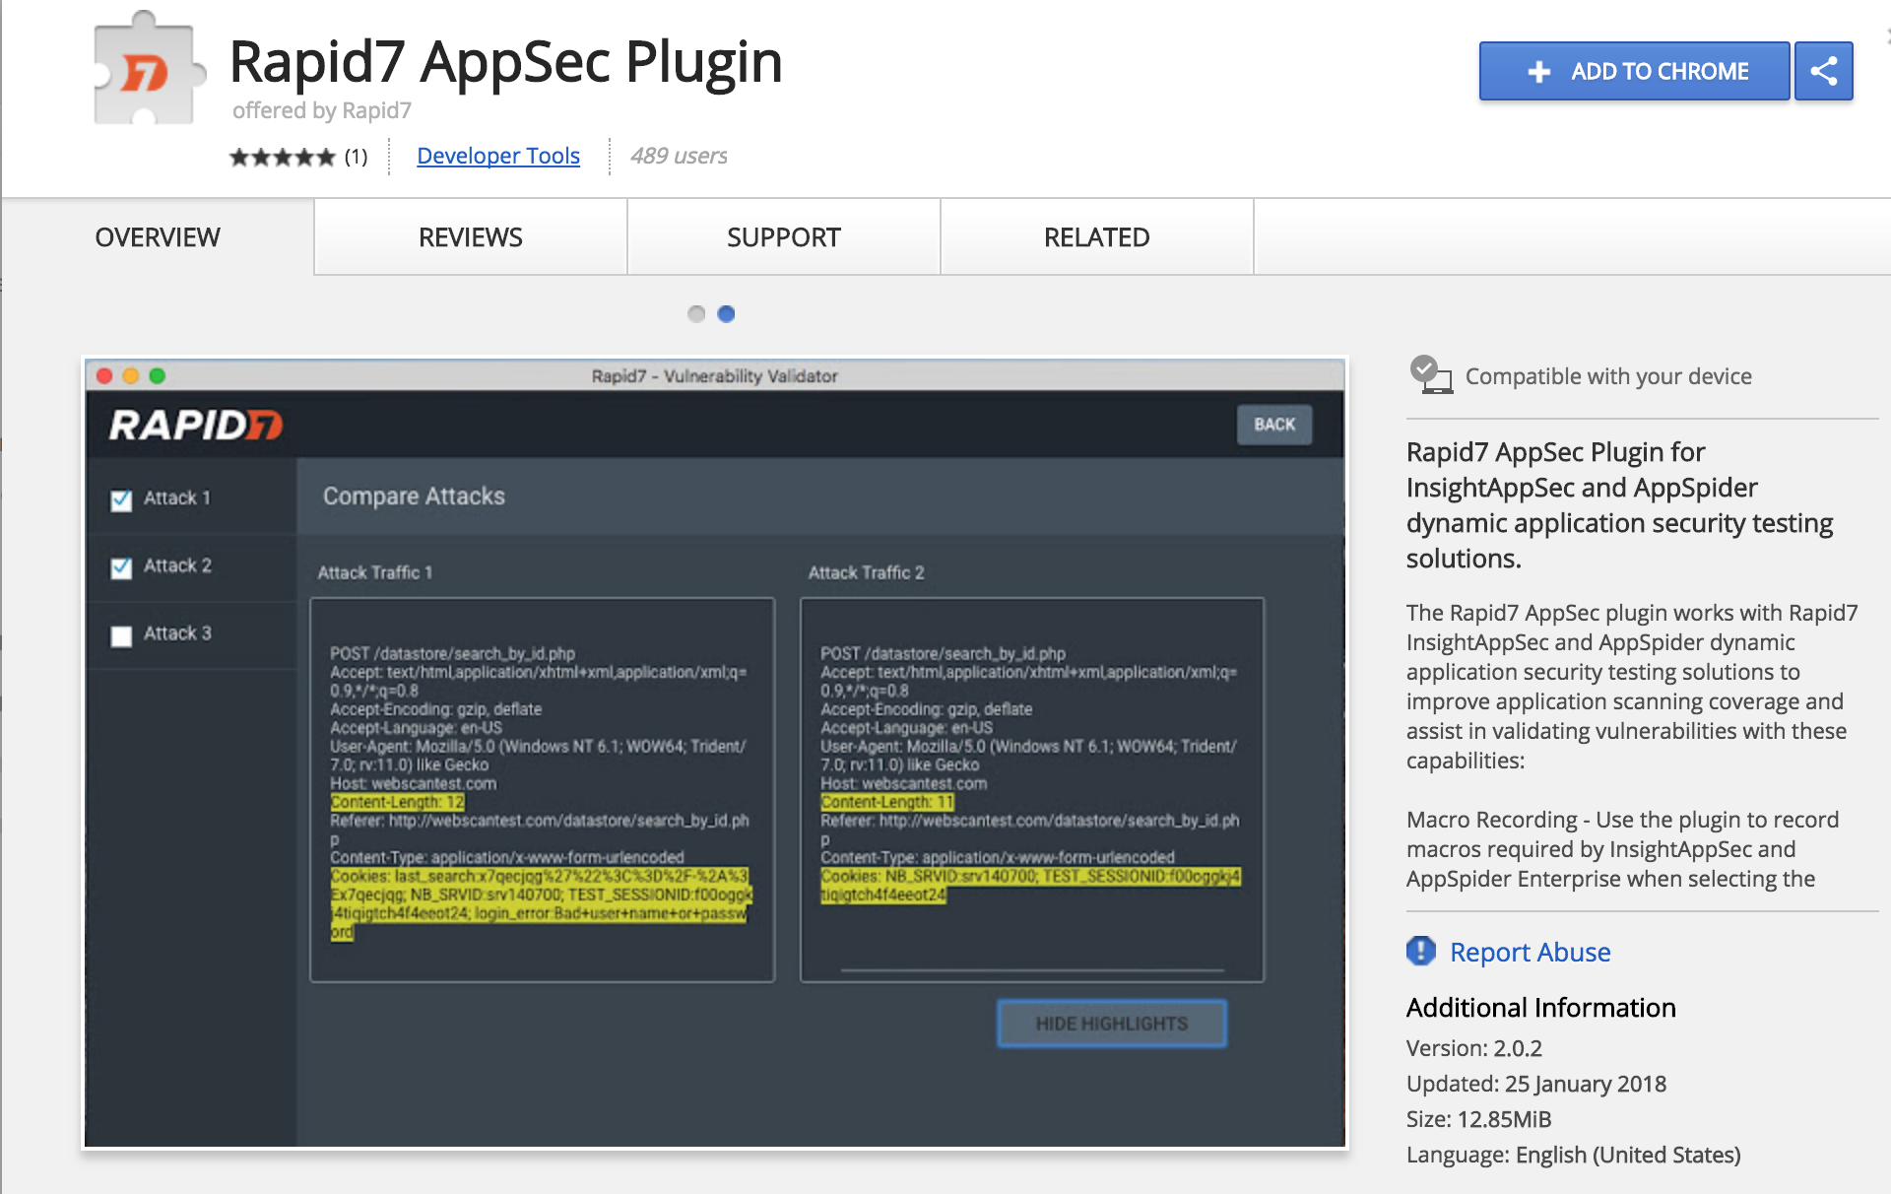The image size is (1891, 1194).
Task: Click the Add to Chrome button
Action: click(x=1634, y=71)
